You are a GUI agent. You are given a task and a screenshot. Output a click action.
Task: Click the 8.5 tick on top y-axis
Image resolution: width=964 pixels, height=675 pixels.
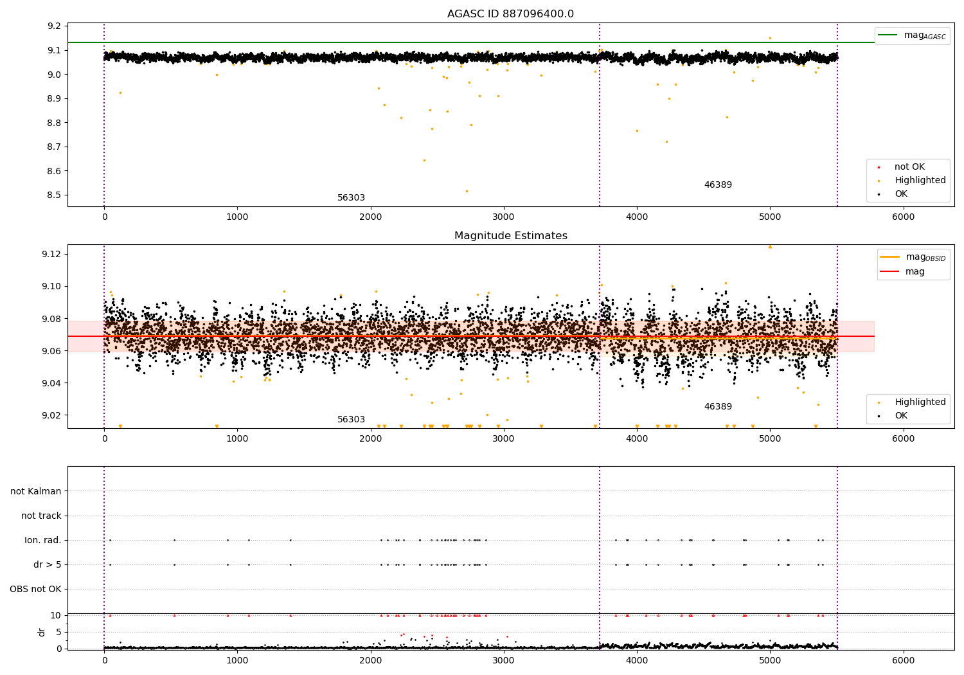[55, 195]
